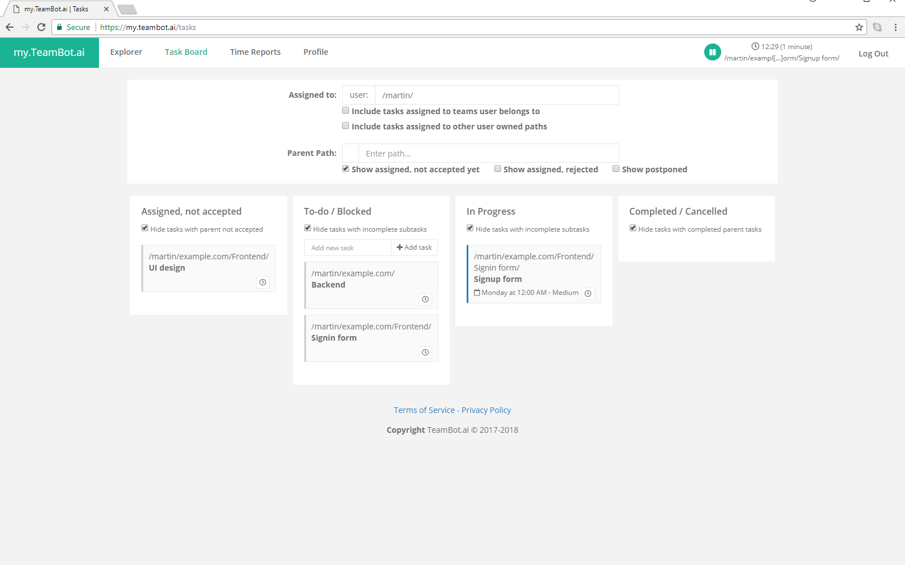Open the Chrome menu three dots
The height and width of the screenshot is (565, 905).
(x=895, y=27)
